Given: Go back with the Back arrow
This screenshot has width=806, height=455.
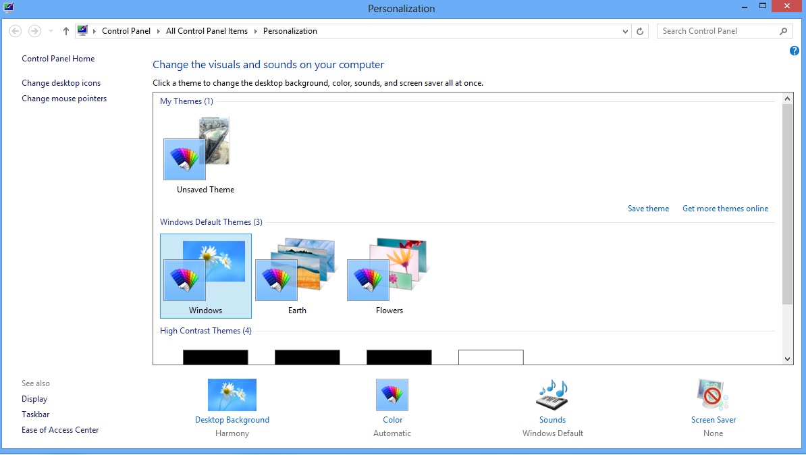Looking at the screenshot, I should tap(16, 31).
